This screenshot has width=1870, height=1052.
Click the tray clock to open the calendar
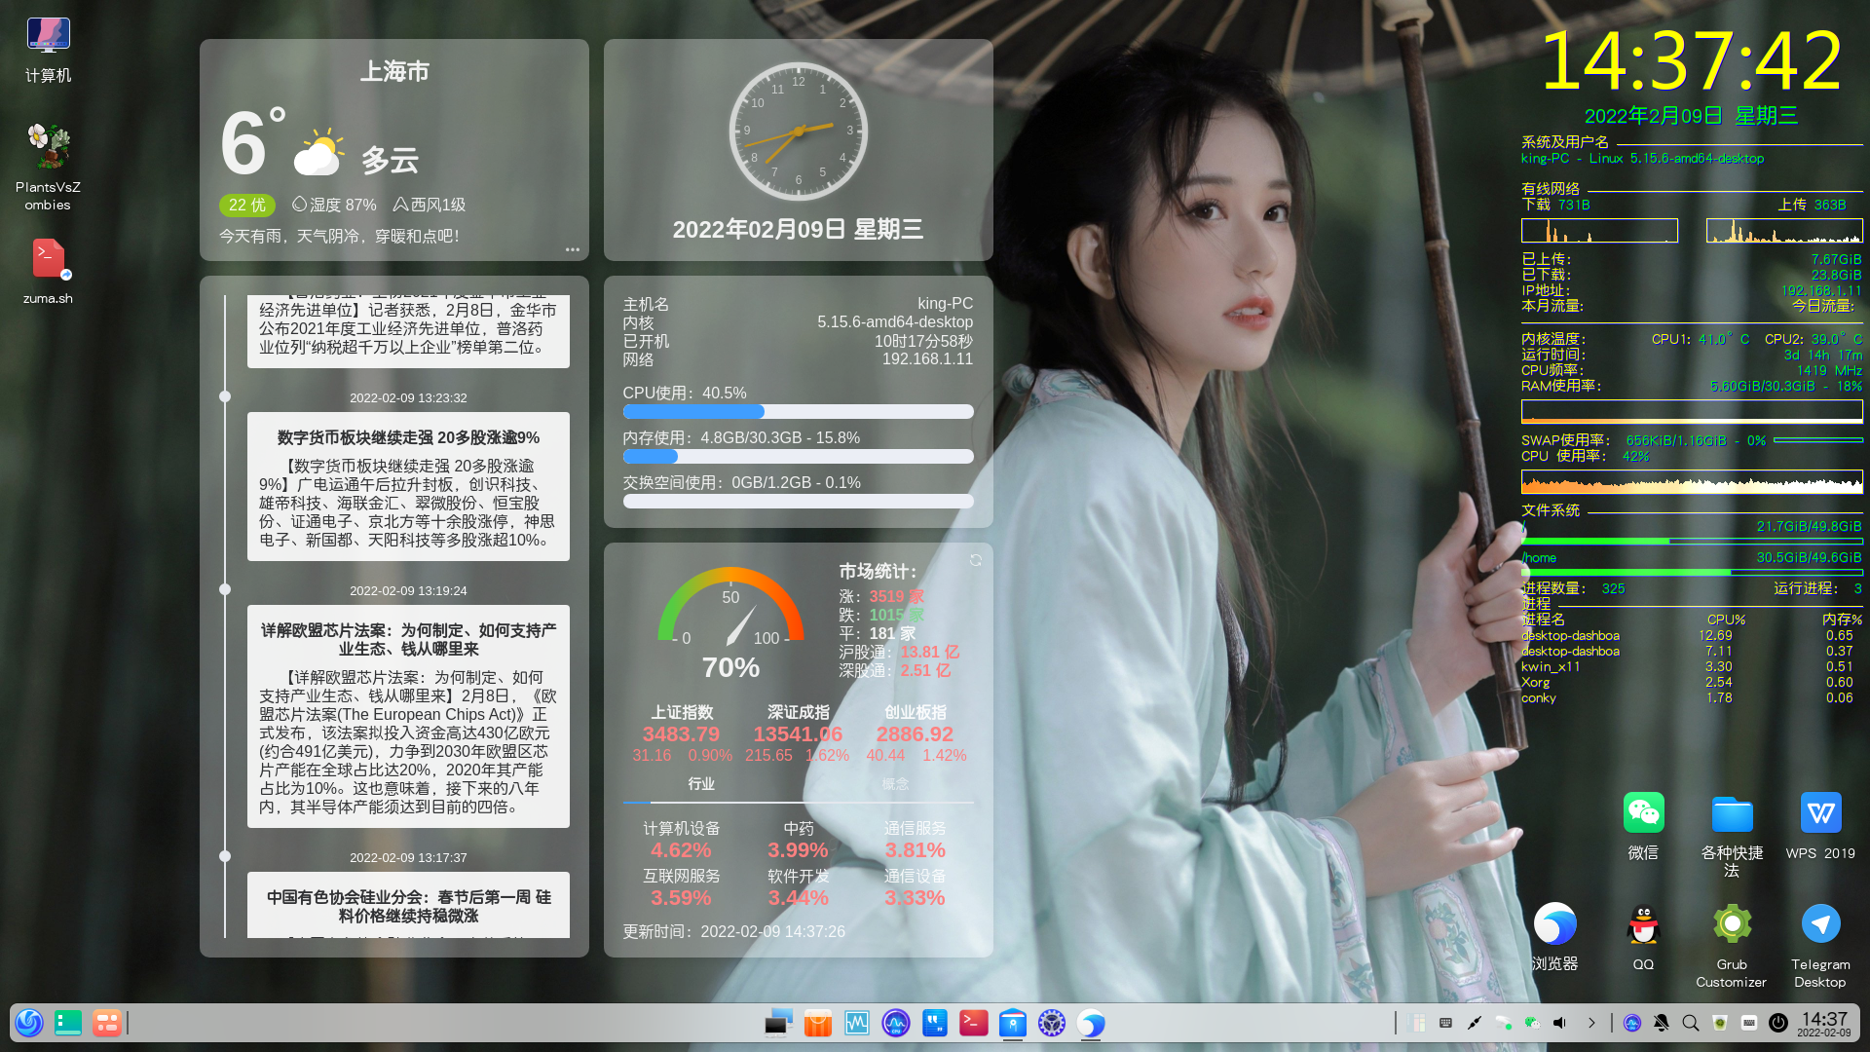coord(1830,1023)
